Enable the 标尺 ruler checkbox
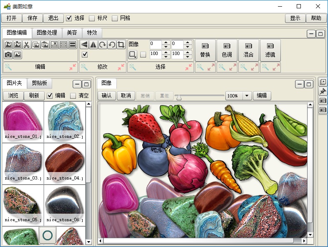328x247 pixels. (x=92, y=18)
